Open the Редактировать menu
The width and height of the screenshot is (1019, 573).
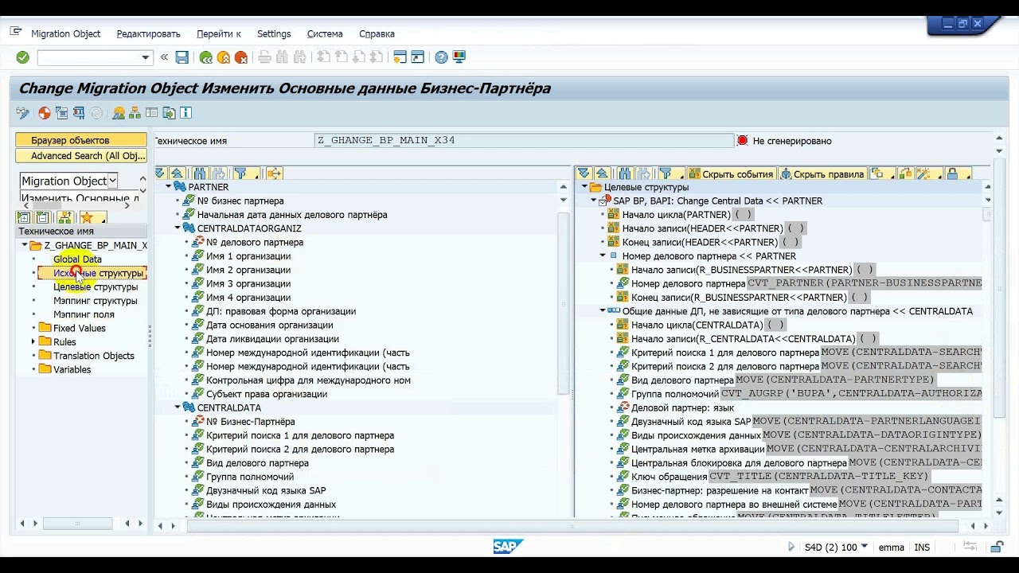pos(148,33)
